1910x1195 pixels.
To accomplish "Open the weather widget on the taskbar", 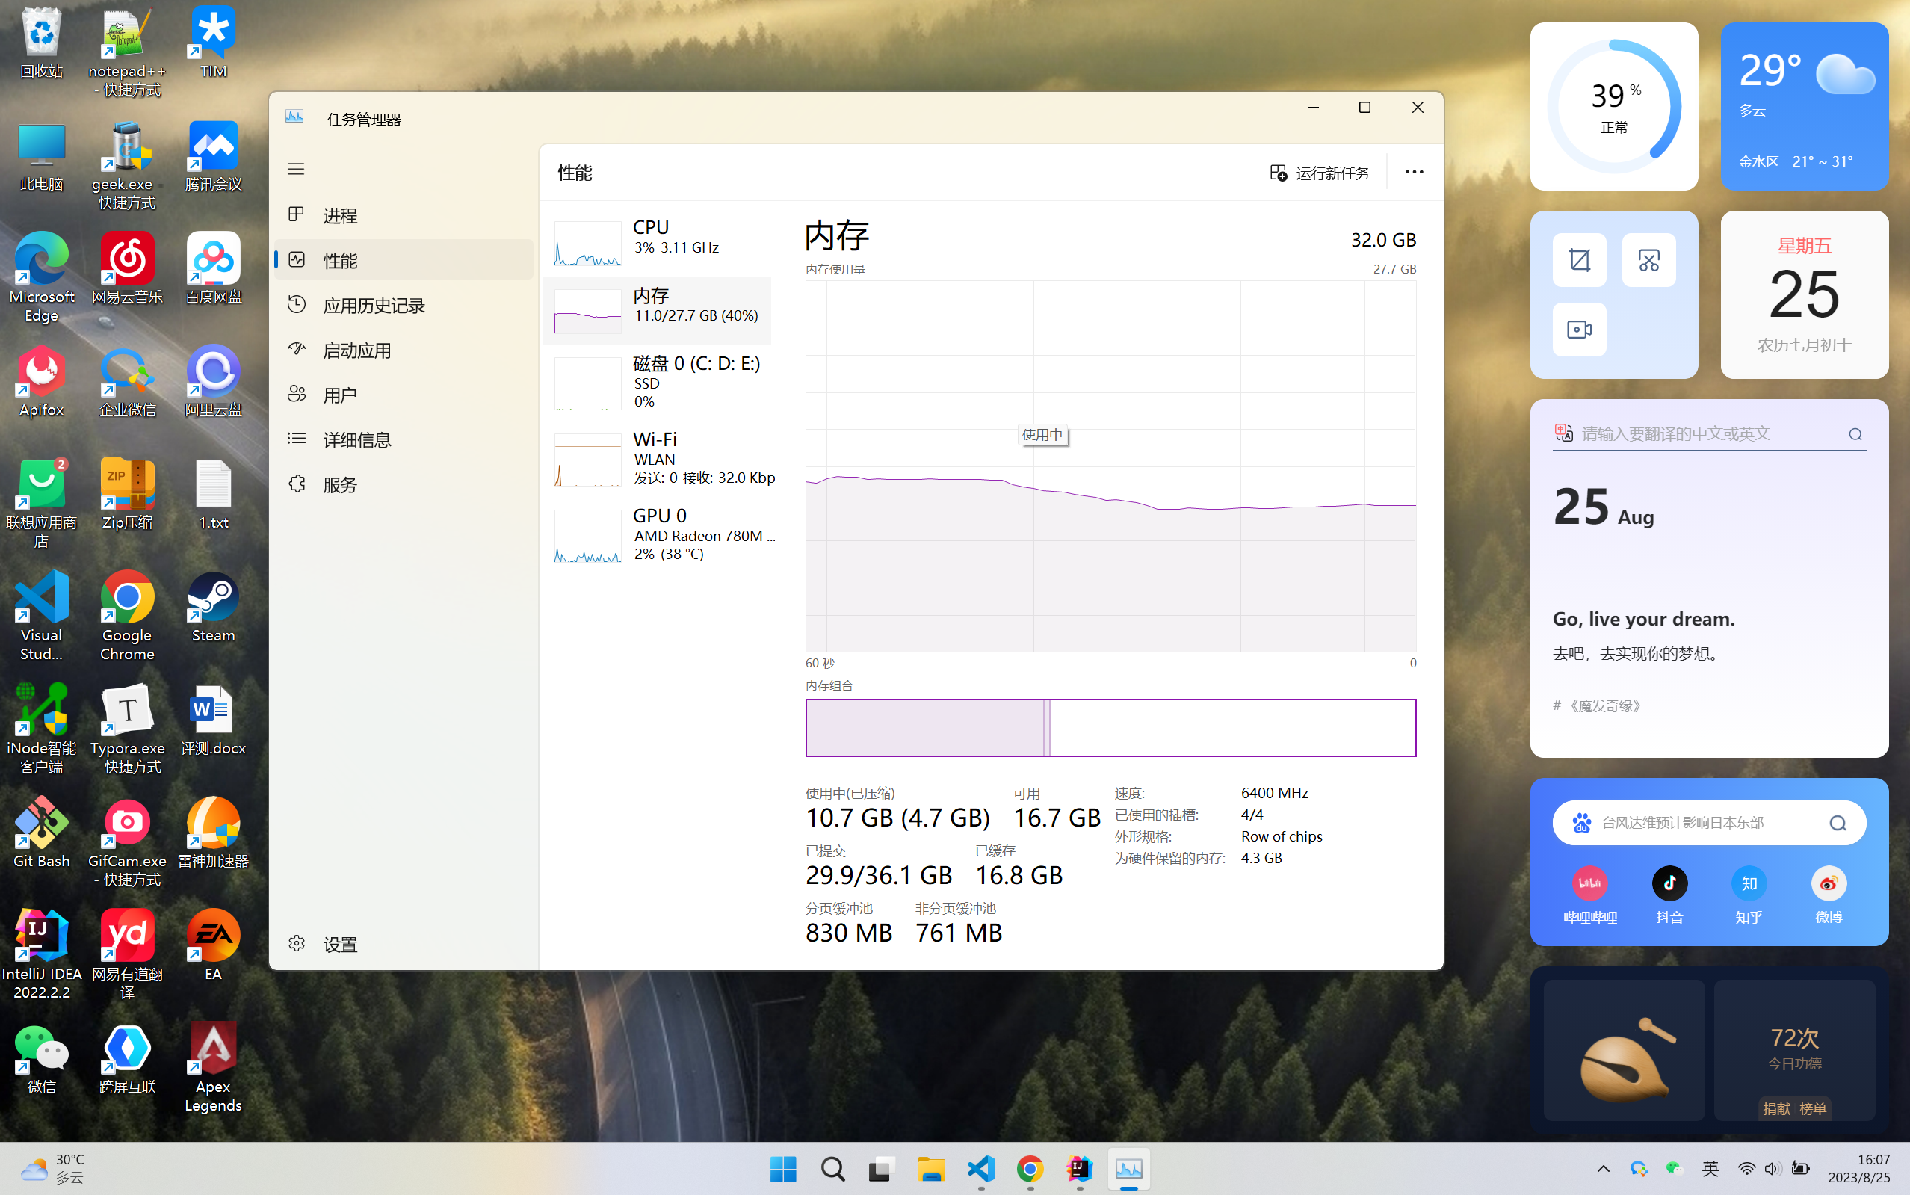I will point(52,1169).
